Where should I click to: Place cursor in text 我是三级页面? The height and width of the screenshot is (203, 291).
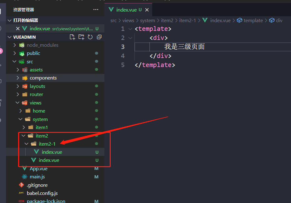(x=184, y=47)
